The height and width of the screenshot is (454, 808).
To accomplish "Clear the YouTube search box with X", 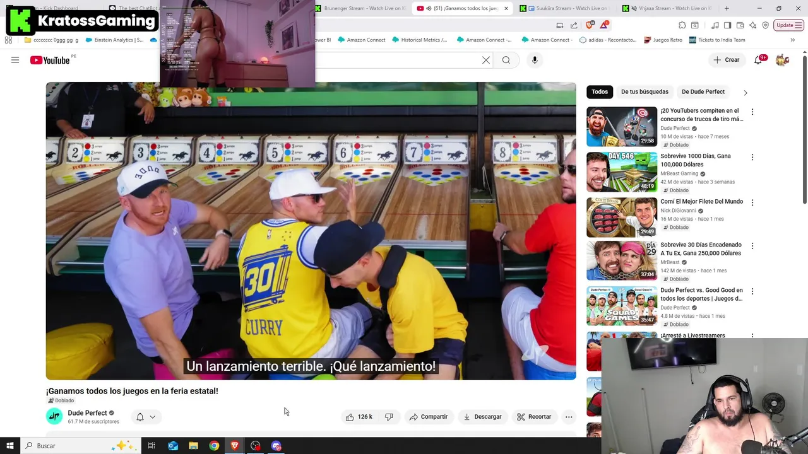I will click(x=486, y=60).
